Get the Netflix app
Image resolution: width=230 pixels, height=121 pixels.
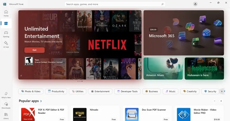coord(34,50)
